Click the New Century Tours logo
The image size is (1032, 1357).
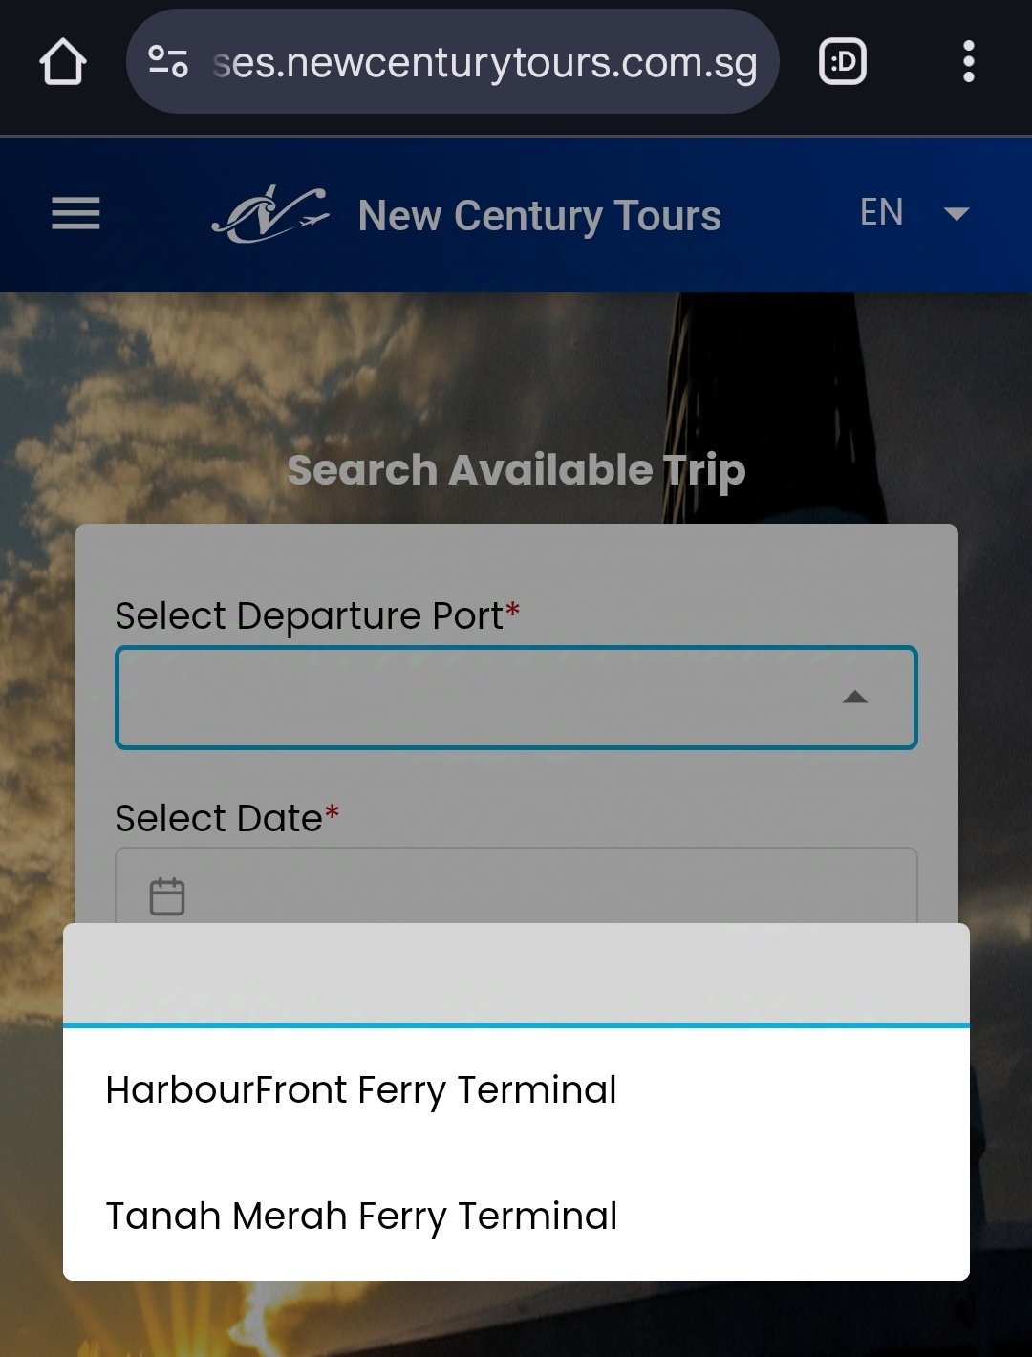pyautogui.click(x=270, y=214)
